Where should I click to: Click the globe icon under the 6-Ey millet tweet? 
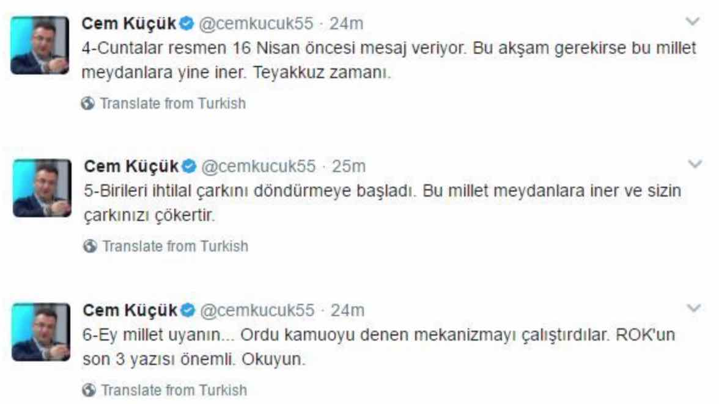[90, 390]
